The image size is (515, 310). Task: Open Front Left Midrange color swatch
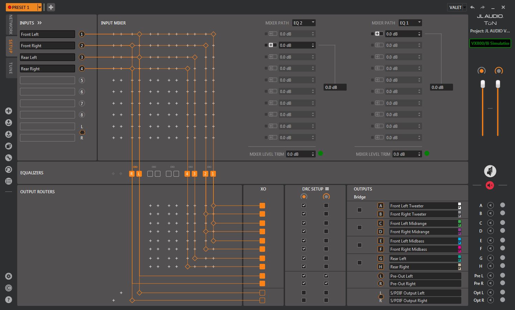coord(459,223)
